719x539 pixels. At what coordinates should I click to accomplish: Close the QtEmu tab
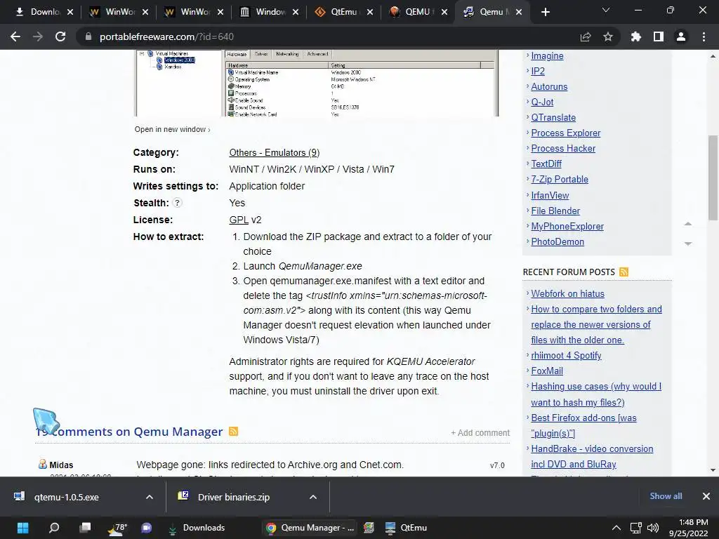(x=370, y=12)
